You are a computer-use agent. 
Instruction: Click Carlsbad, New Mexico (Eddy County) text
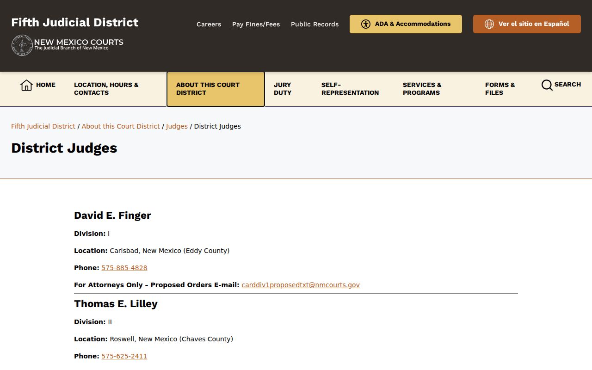(x=169, y=251)
